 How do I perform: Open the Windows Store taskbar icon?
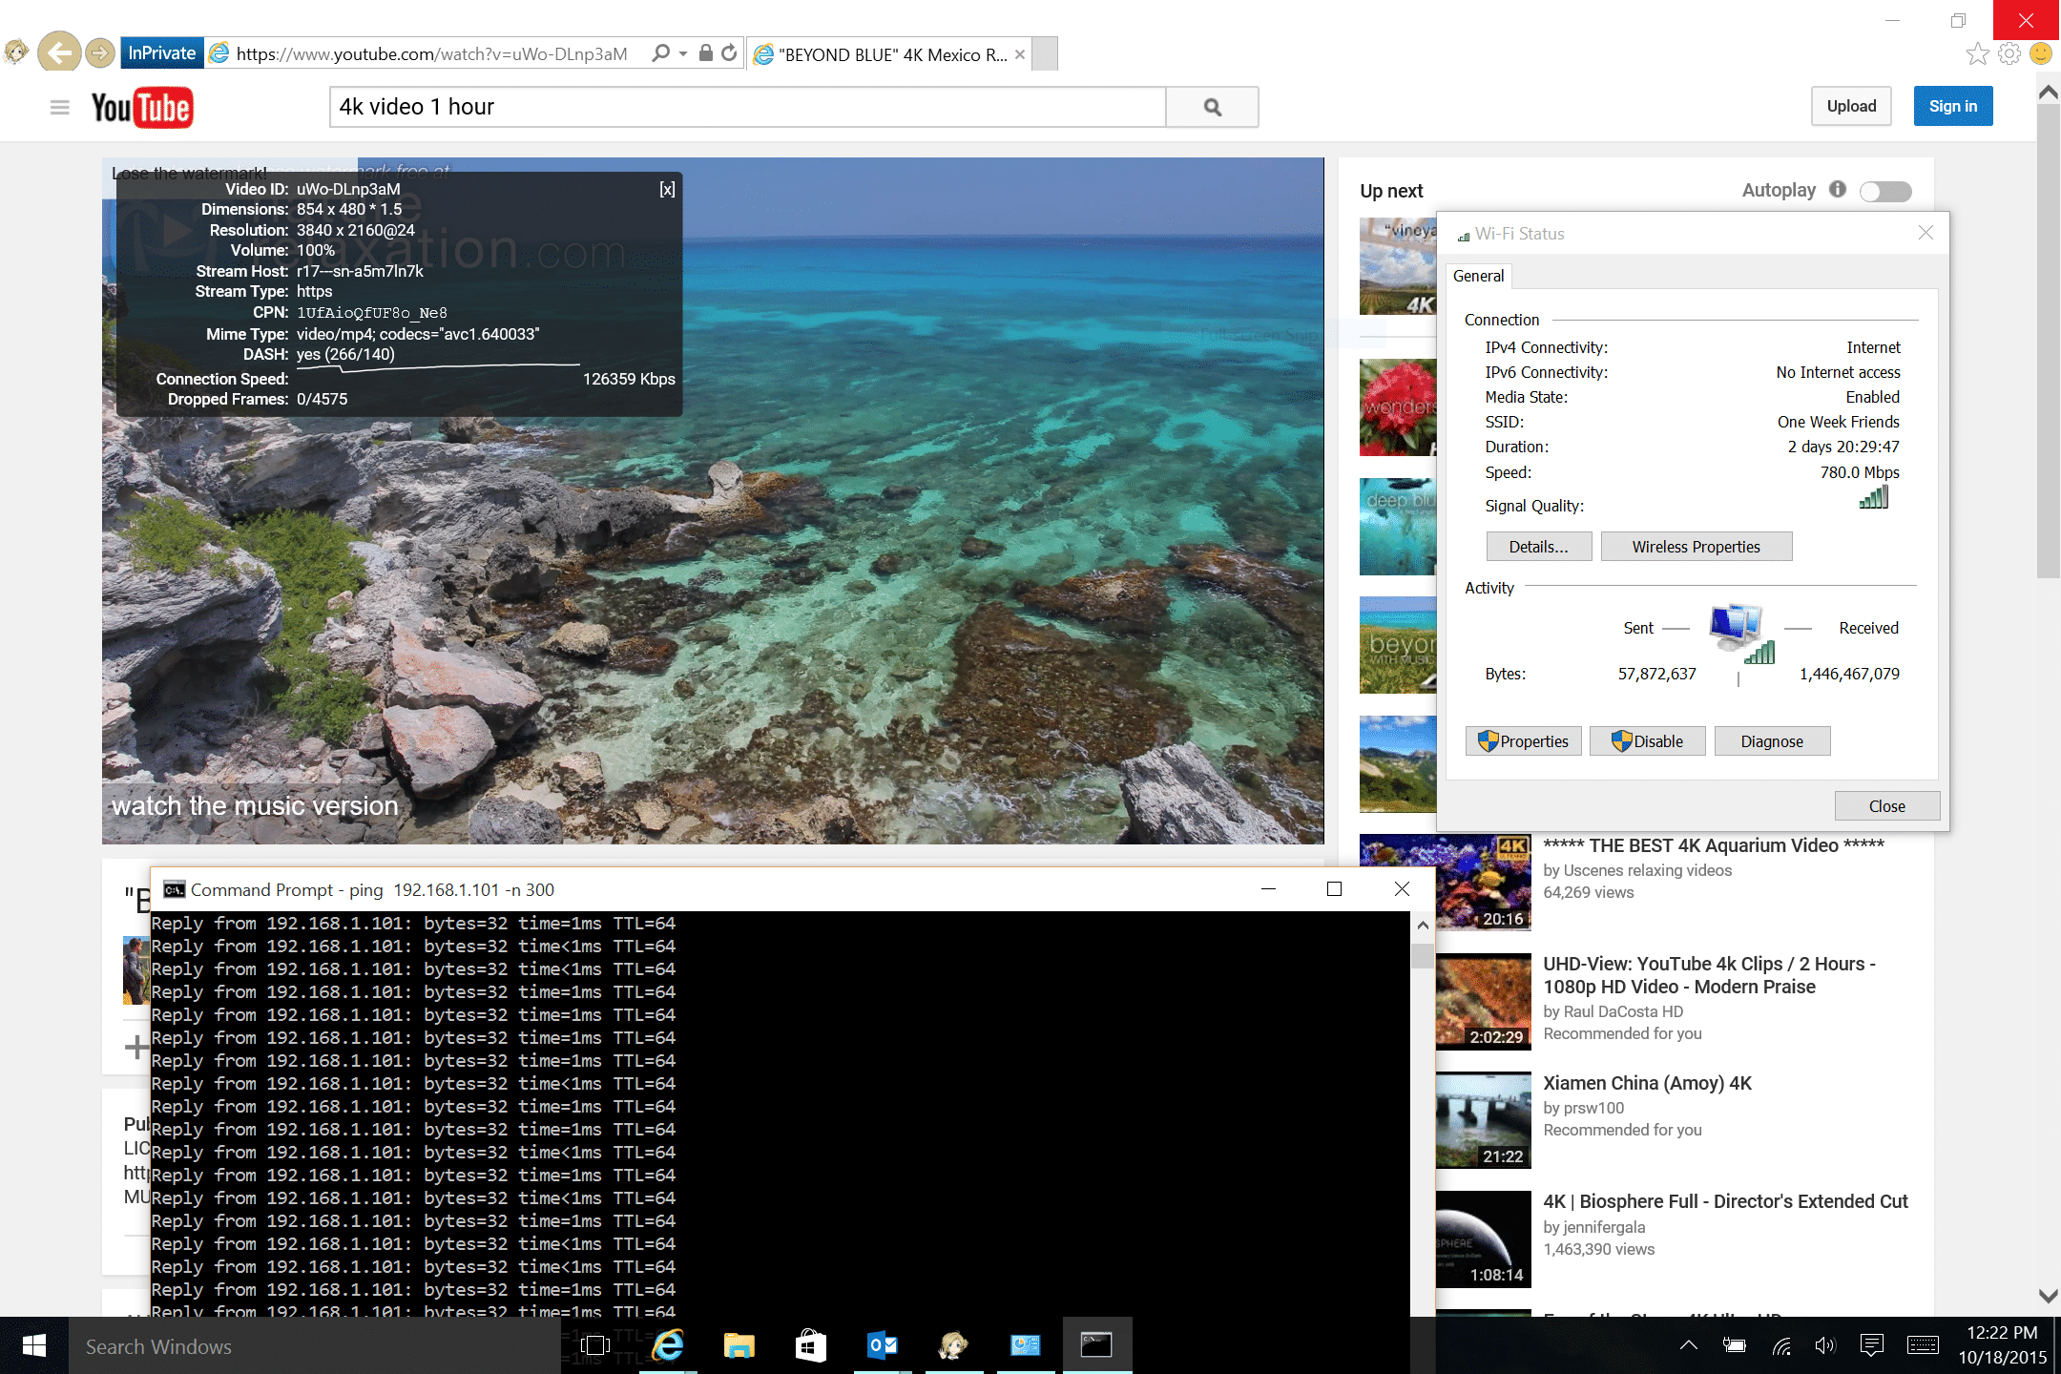tap(810, 1345)
